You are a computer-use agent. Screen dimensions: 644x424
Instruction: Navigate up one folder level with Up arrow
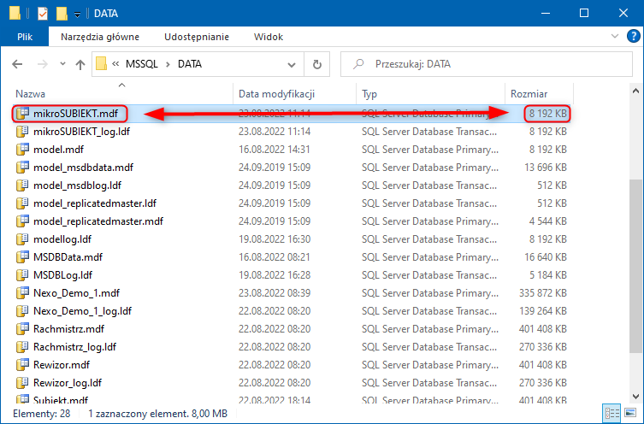point(80,64)
